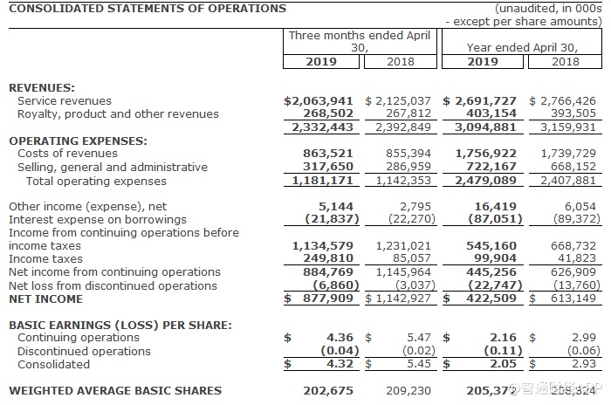
Task: Select the value 317,650
Action: (x=328, y=167)
